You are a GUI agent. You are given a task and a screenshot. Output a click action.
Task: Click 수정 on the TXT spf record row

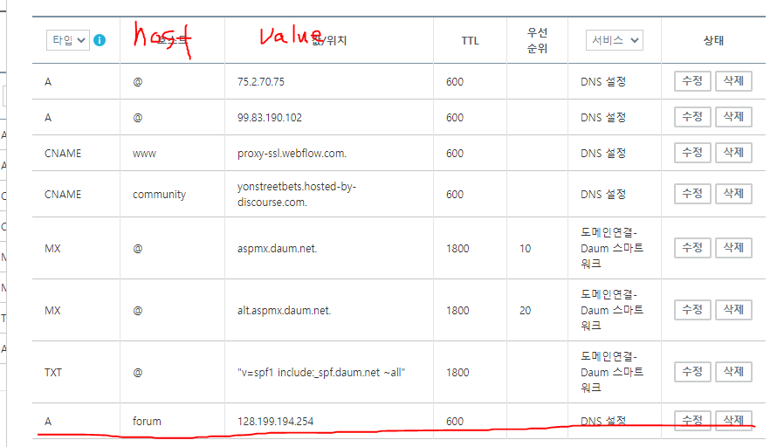tap(692, 372)
